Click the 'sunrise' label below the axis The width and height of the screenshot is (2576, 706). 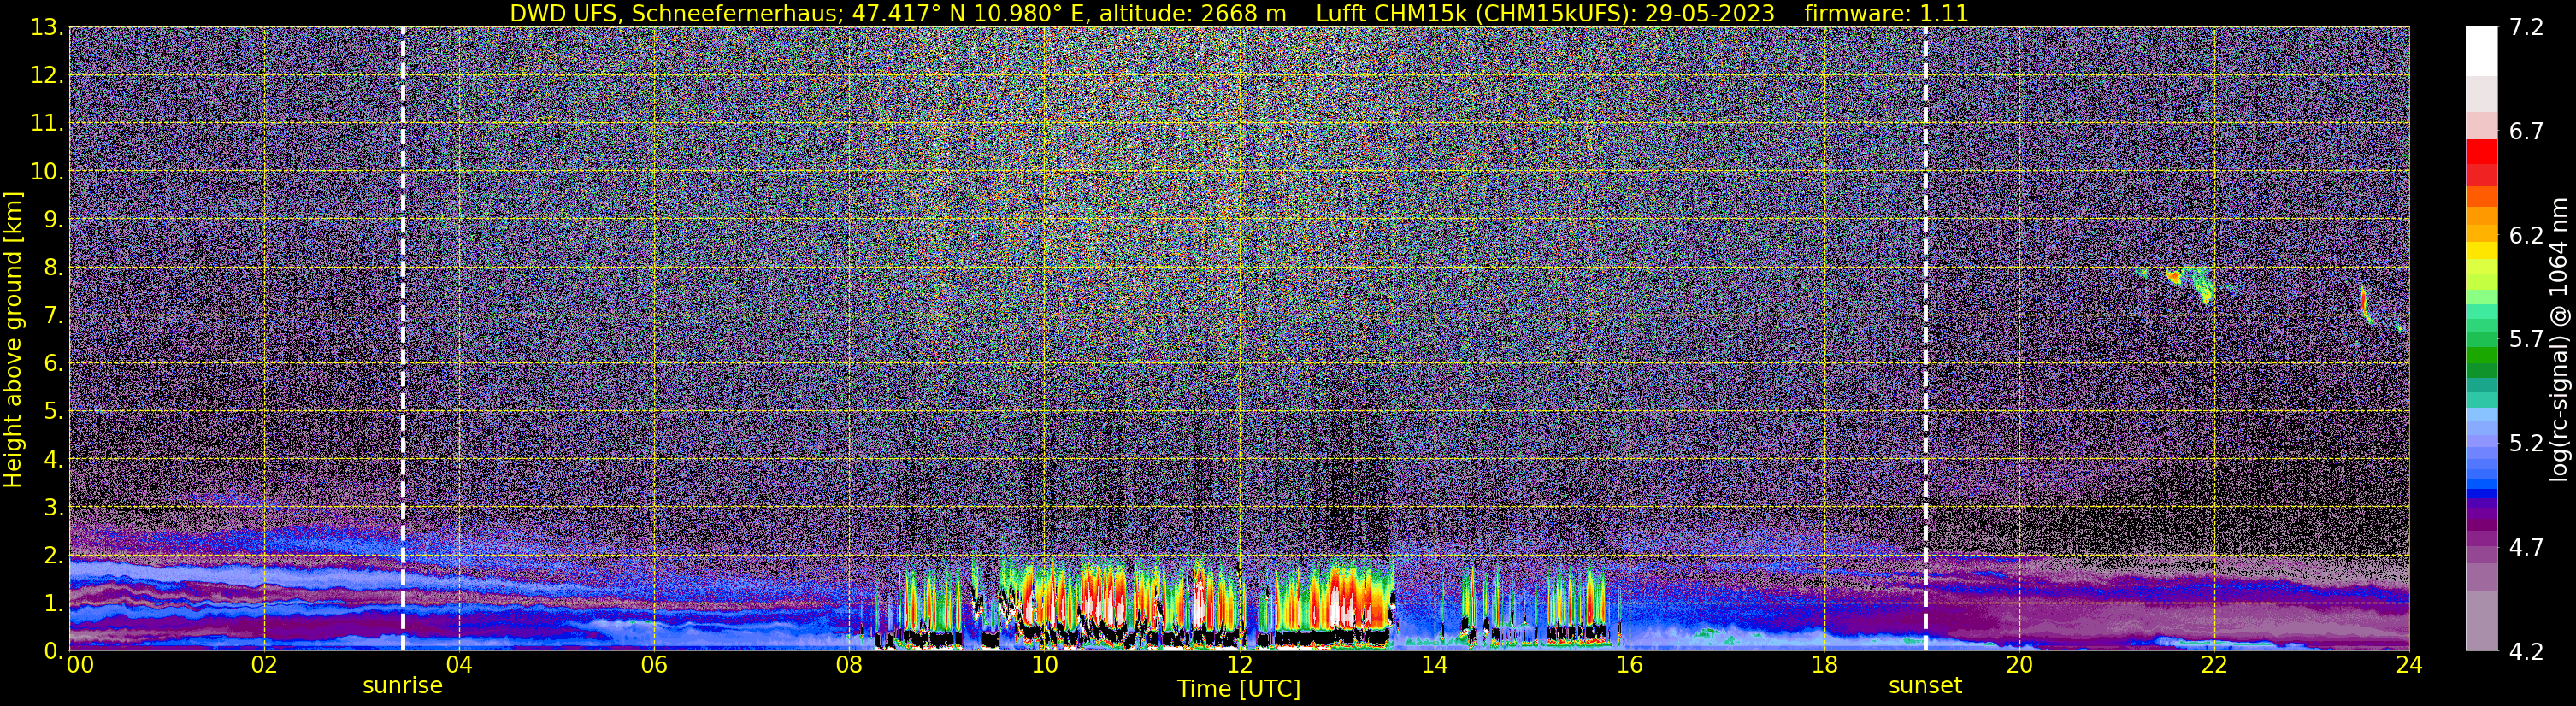[x=402, y=686]
